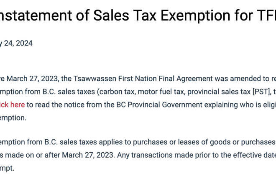Viewport: 276px width, 179px height.
Task: Click 'was amended' in the opening sentence
Action: tap(238, 79)
